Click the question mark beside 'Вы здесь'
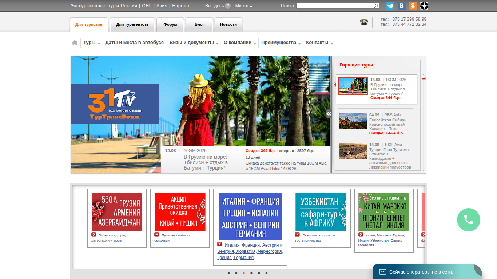This screenshot has height=279, width=497. (228, 6)
